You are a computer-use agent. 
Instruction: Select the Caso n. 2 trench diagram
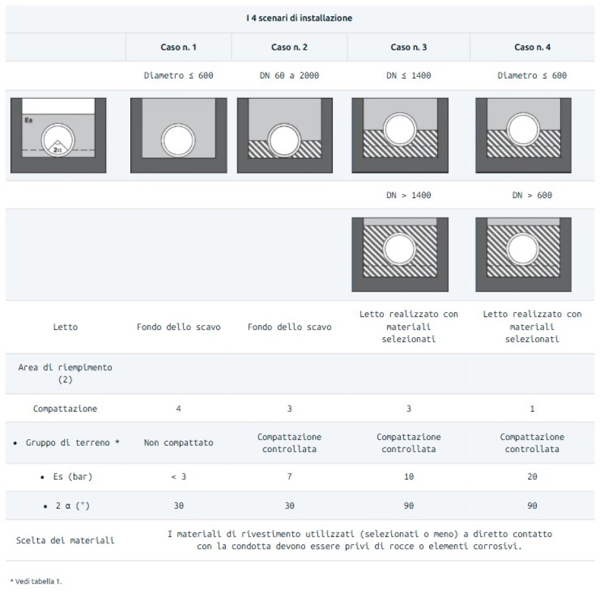(x=285, y=135)
